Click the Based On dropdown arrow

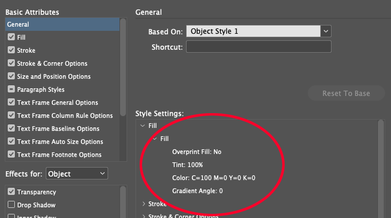[326, 31]
